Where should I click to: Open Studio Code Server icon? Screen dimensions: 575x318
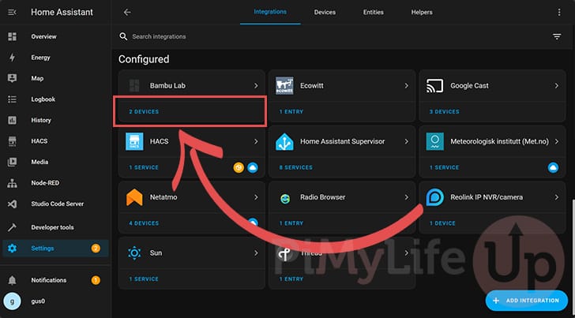(x=12, y=204)
